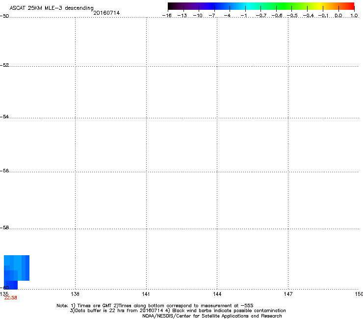The image size is (363, 319).
Task: Select the -1 label on the color scale
Action: [x=243, y=16]
